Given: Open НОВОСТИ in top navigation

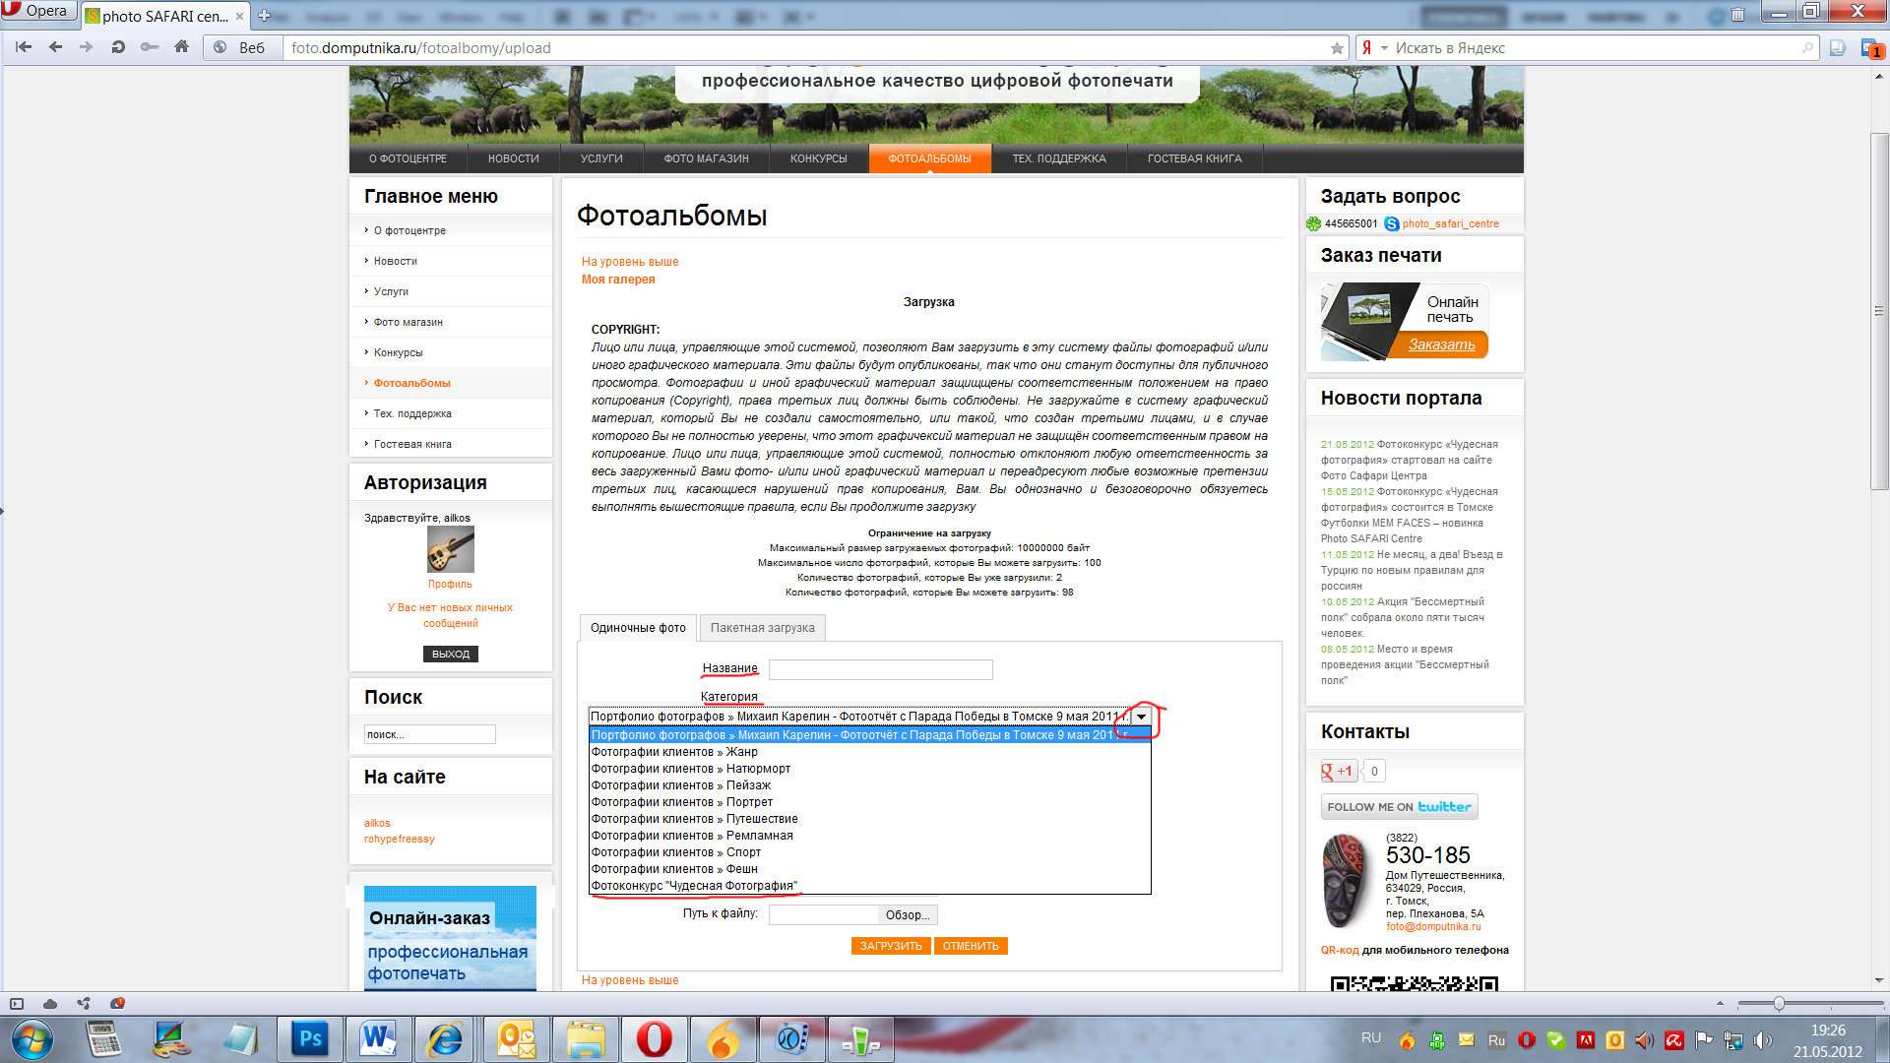Looking at the screenshot, I should (x=514, y=158).
